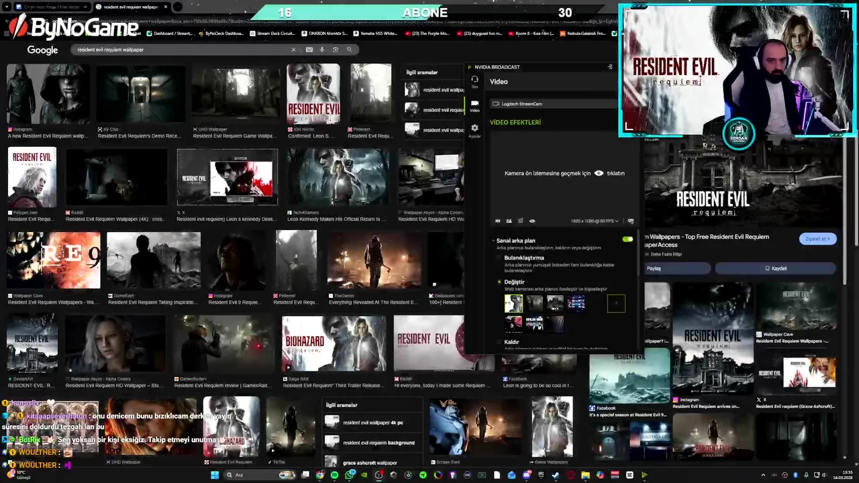Screen dimensions: 859x483
Task: Open the on-screen keyboard icon in search box
Action: coord(309,50)
